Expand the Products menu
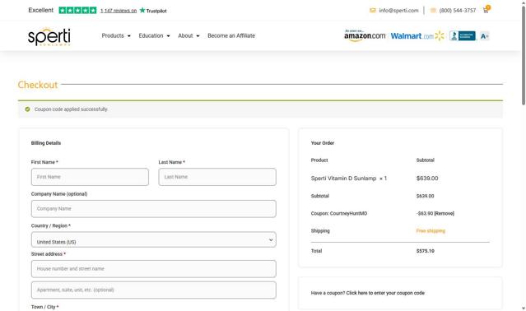This screenshot has height=311, width=526. (x=116, y=35)
